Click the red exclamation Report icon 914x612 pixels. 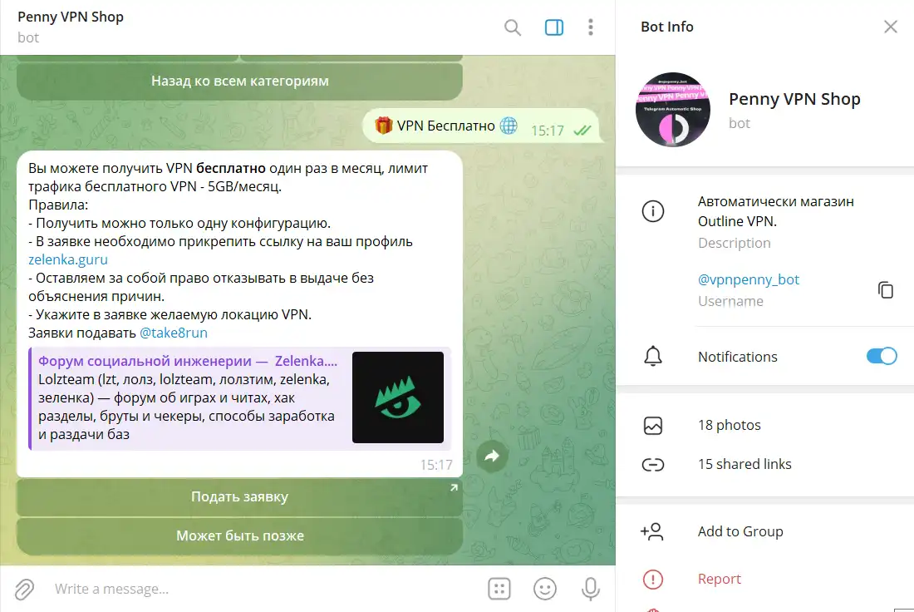tap(653, 580)
